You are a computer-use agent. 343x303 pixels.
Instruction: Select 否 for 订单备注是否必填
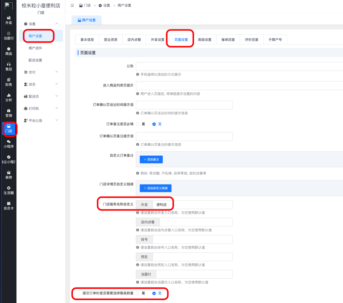pos(154,124)
